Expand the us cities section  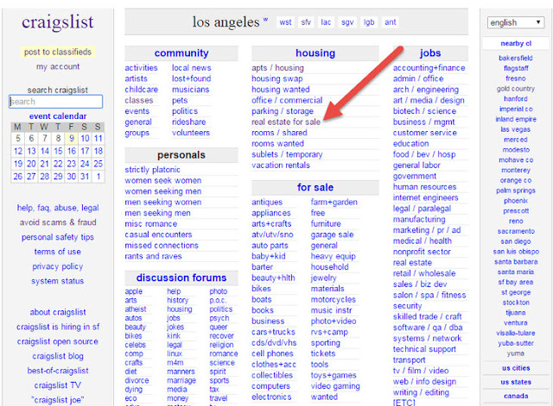(516, 368)
